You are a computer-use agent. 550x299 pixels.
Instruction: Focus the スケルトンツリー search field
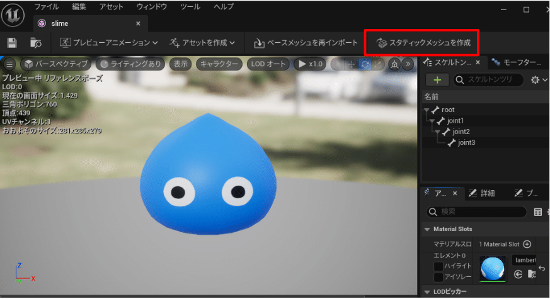(489, 80)
